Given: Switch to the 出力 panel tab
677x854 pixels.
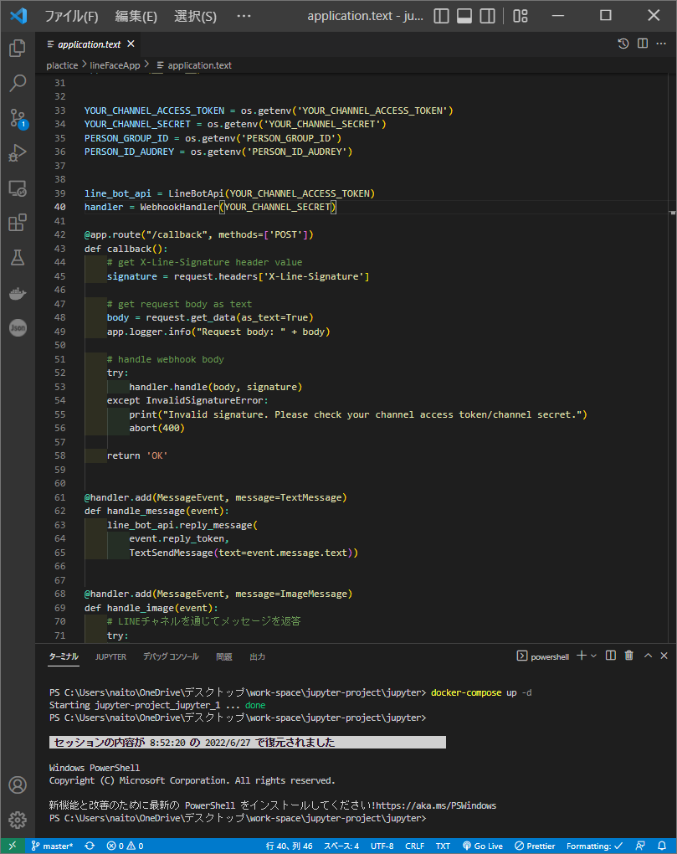Looking at the screenshot, I should click(x=258, y=657).
